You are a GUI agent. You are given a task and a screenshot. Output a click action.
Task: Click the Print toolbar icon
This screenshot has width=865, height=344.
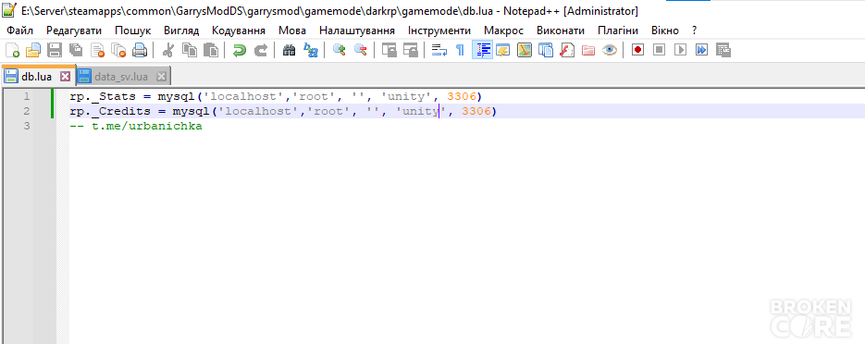tap(139, 51)
